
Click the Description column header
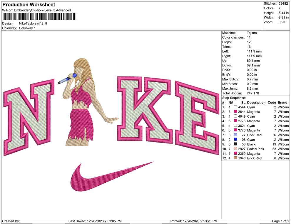[256, 102]
